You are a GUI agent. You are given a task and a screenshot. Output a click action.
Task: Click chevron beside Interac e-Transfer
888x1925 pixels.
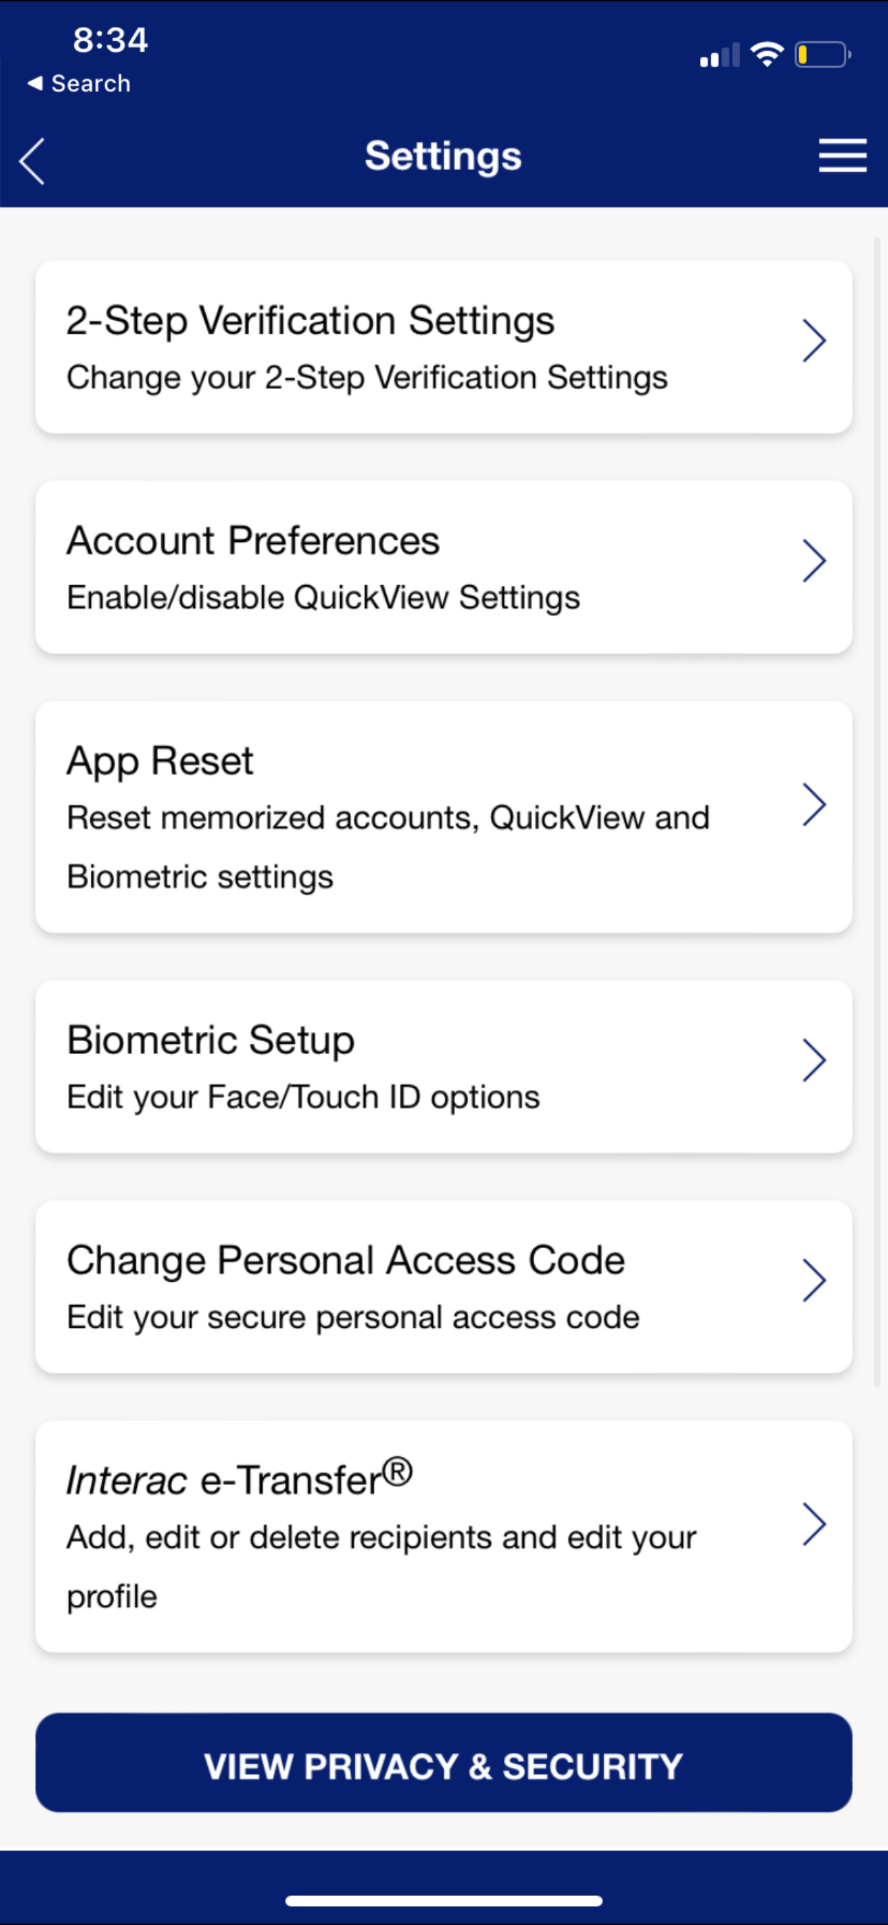pos(813,1524)
